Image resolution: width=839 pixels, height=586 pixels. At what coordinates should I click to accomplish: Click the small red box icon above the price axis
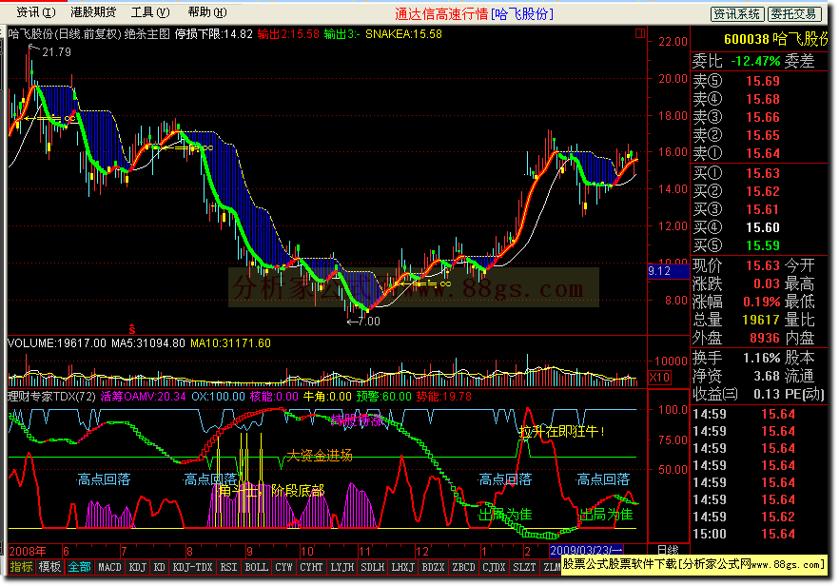pos(638,31)
